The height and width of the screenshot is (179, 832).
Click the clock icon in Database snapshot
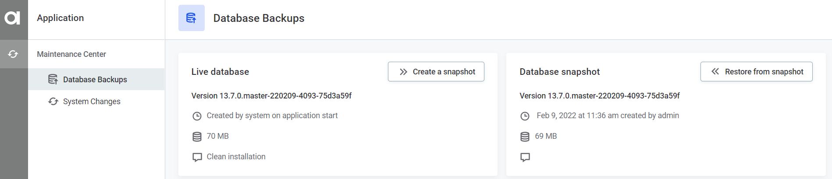click(525, 116)
